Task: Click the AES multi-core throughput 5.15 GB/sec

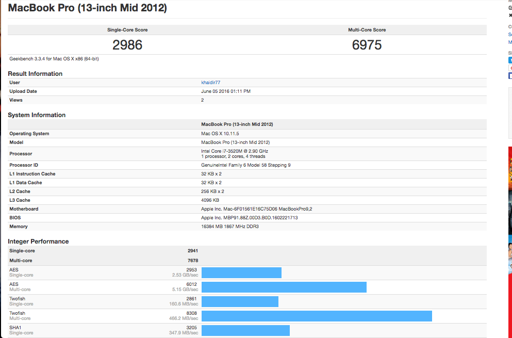Action: pos(185,289)
